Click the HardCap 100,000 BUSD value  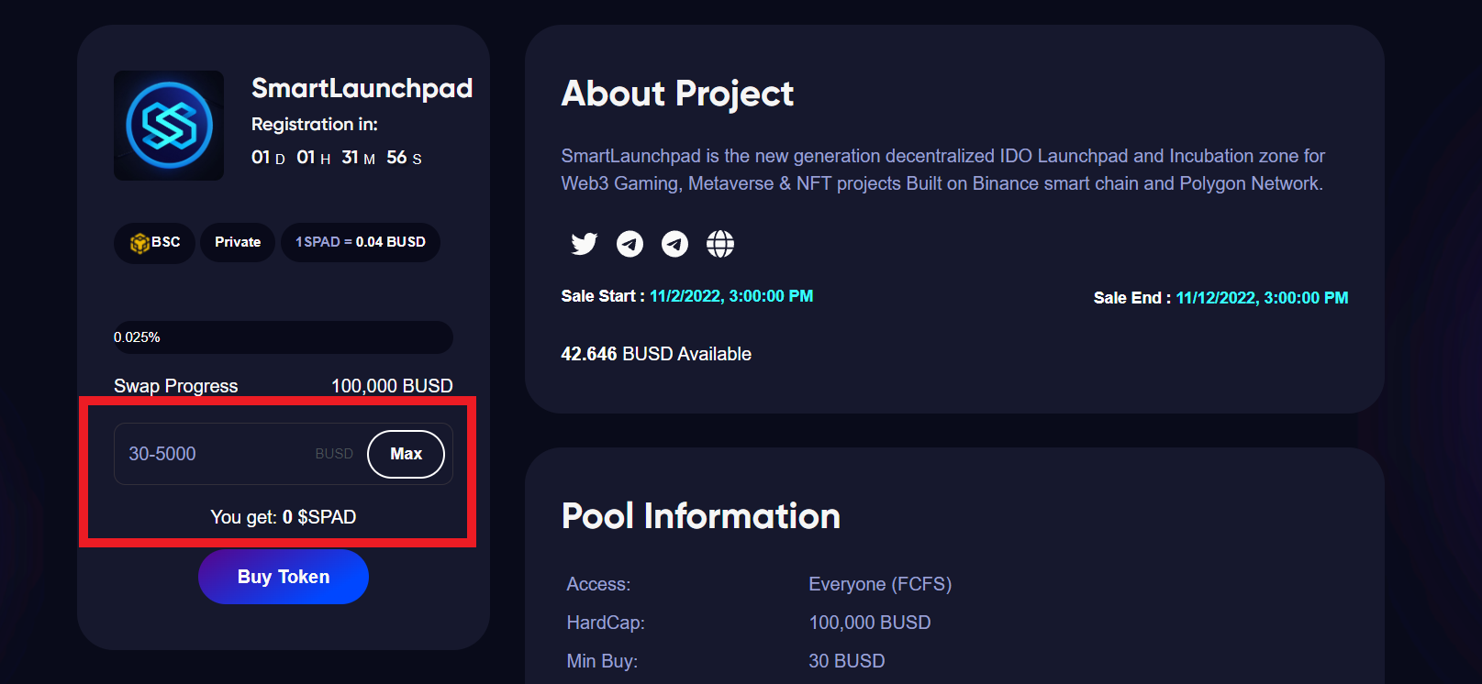point(870,623)
